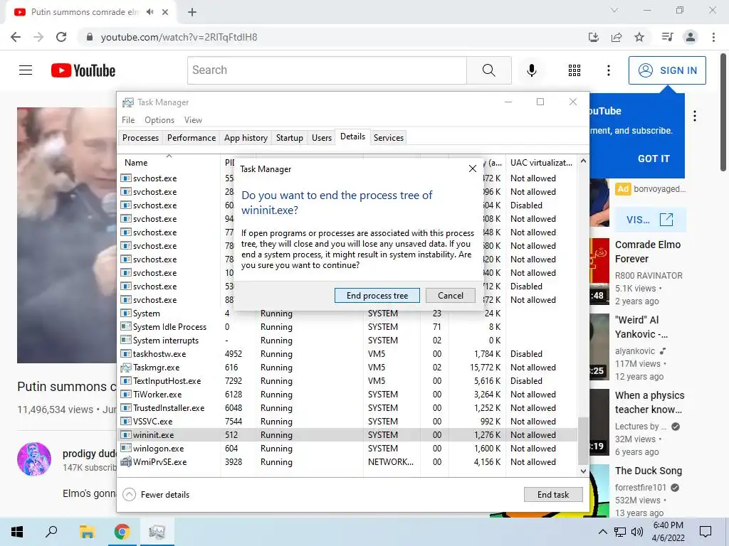Select the winlogon.exe process row
729x546 pixels.
[x=347, y=449]
